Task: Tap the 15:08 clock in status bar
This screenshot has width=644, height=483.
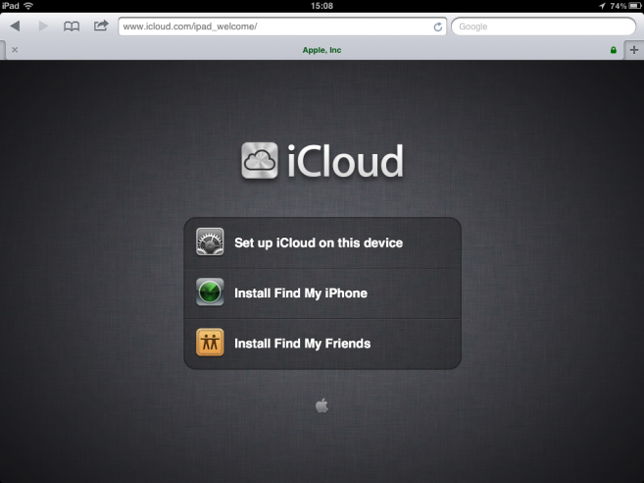Action: [x=322, y=6]
